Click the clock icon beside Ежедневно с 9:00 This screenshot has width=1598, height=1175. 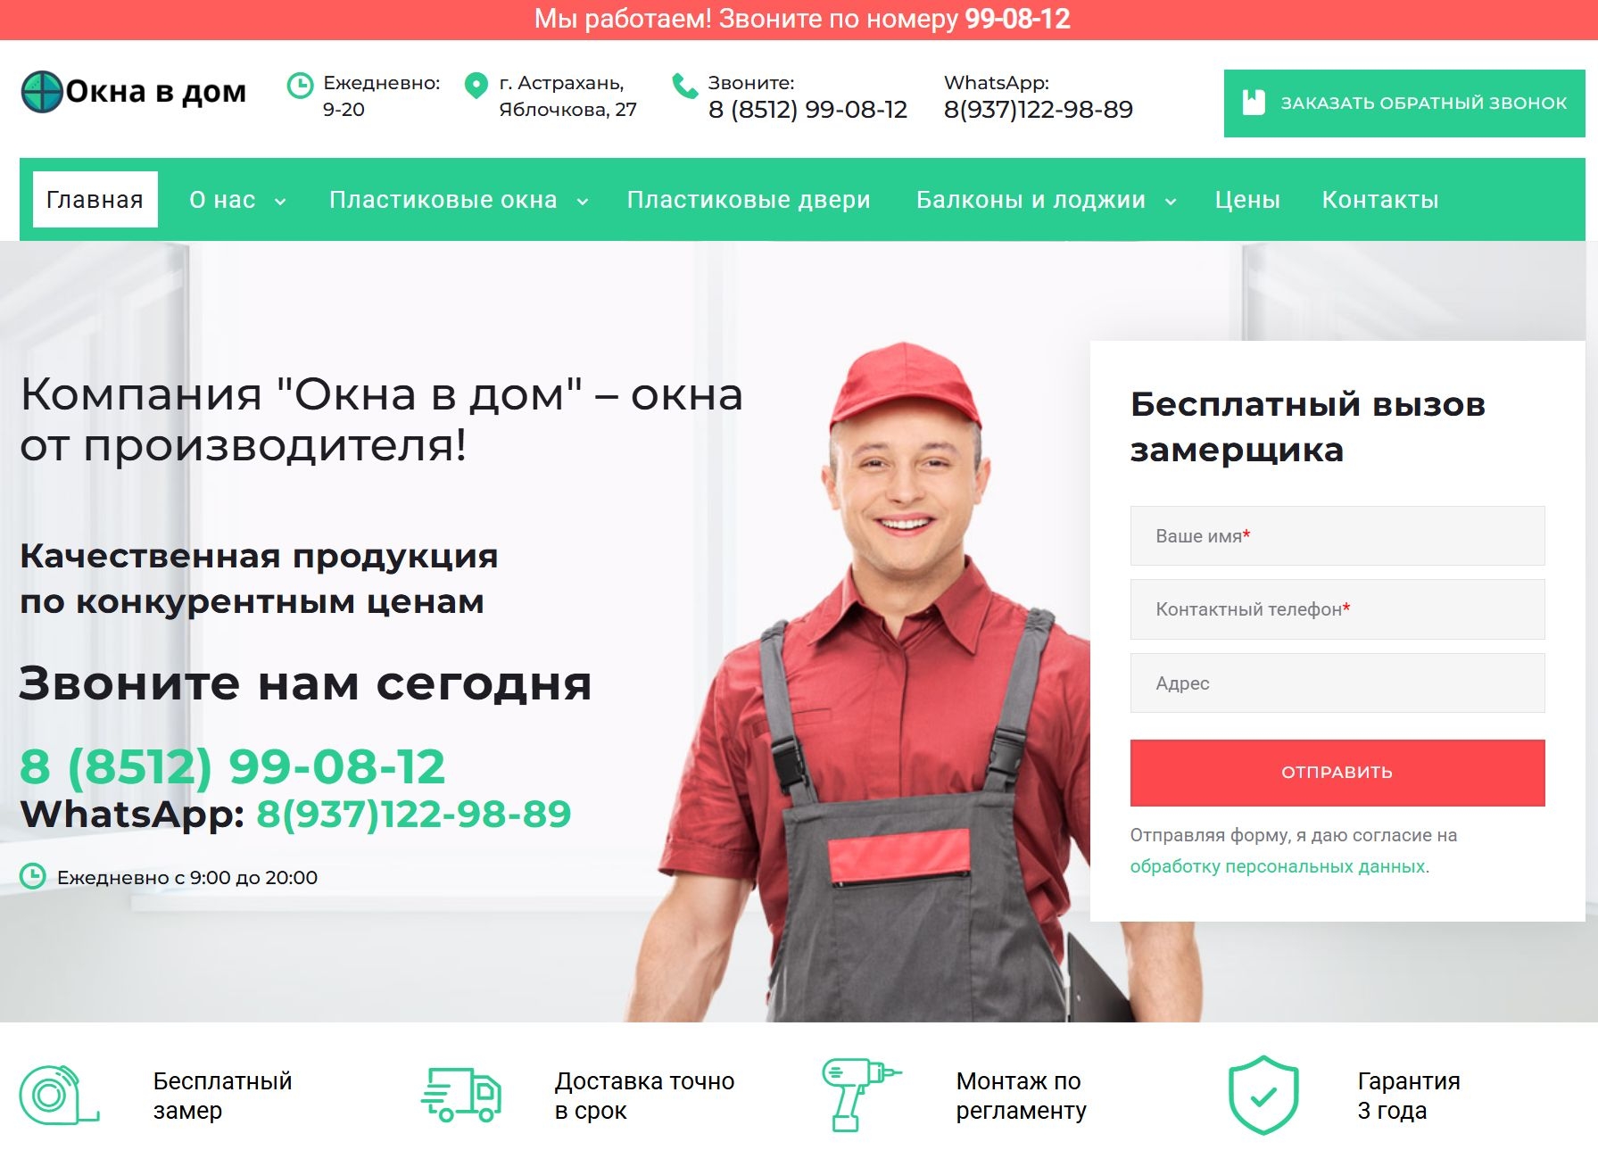[33, 876]
